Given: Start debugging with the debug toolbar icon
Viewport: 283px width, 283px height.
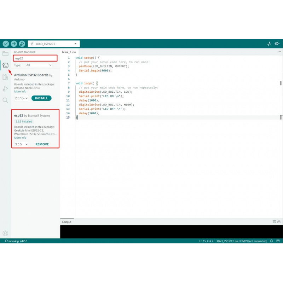Looking at the screenshot, I should coord(22,44).
